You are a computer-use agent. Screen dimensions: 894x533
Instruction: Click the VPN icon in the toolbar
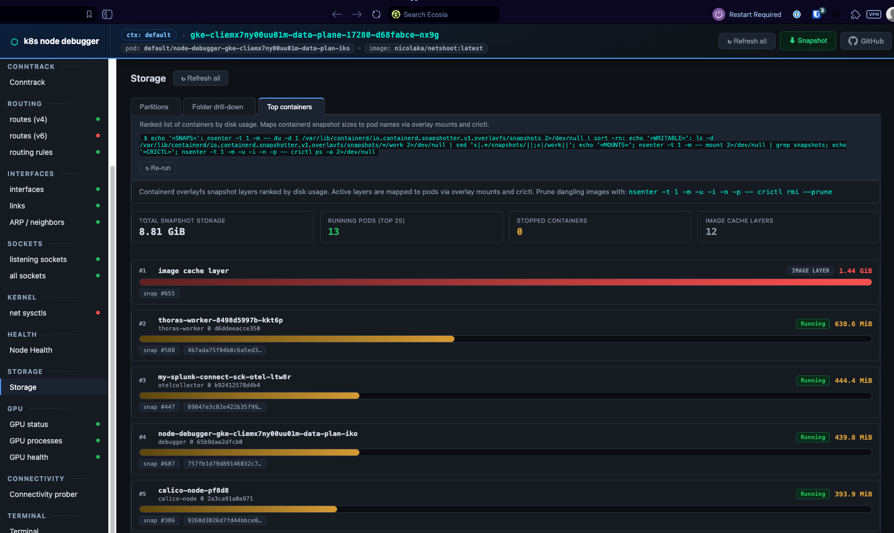coord(874,14)
